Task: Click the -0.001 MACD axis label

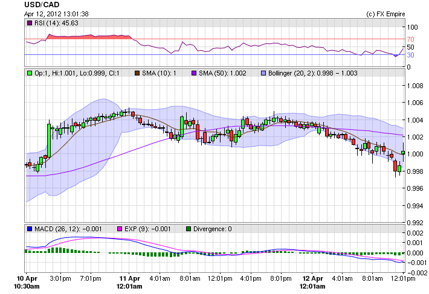Action: [x=417, y=263]
